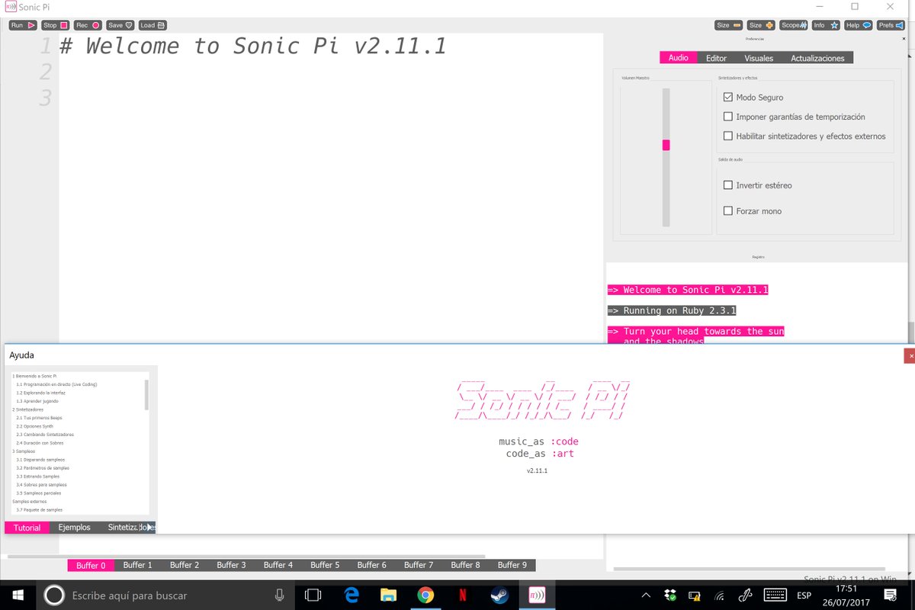915x610 pixels.
Task: Open '2.3 Cambiando Sintetizadores' topic
Action: click(44, 435)
